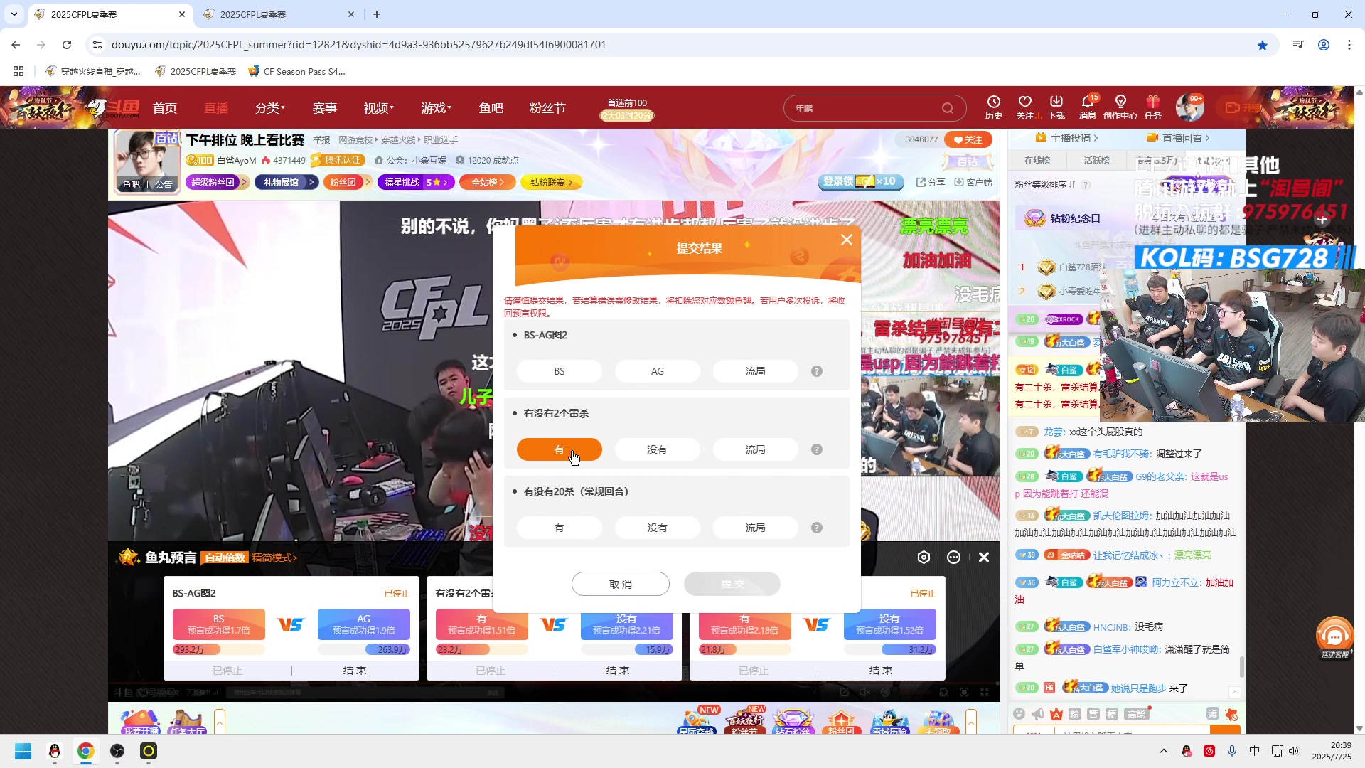Expand 超级粉丝团 arrow
This screenshot has width=1365, height=768.
click(244, 182)
